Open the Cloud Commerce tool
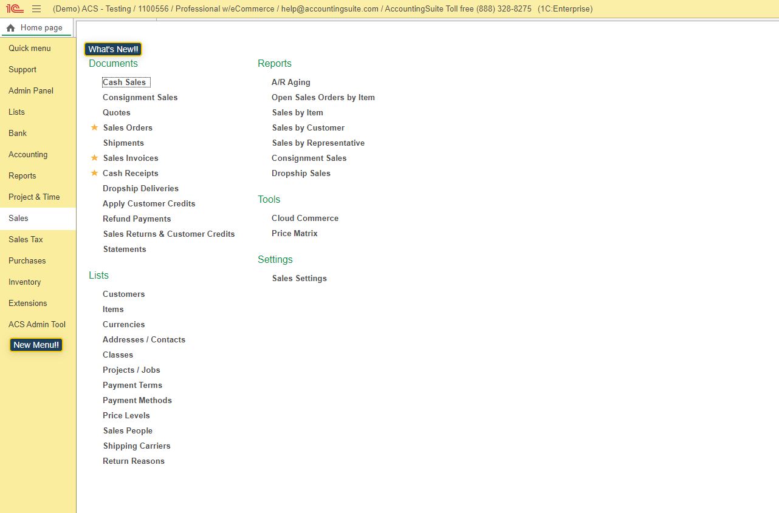The width and height of the screenshot is (779, 513). point(305,219)
